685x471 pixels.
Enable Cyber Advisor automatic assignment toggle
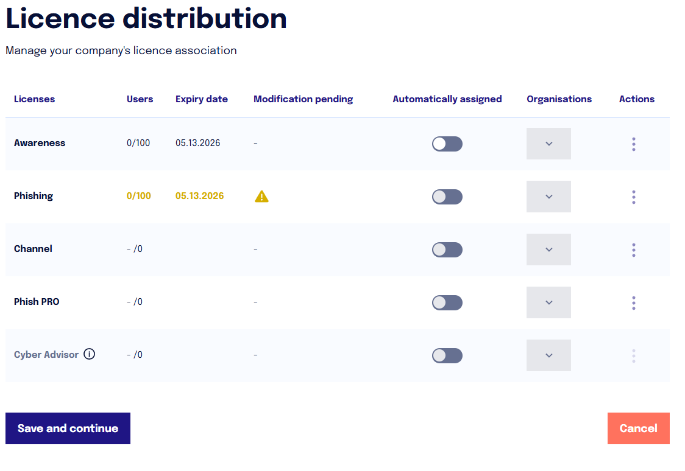pyautogui.click(x=447, y=355)
